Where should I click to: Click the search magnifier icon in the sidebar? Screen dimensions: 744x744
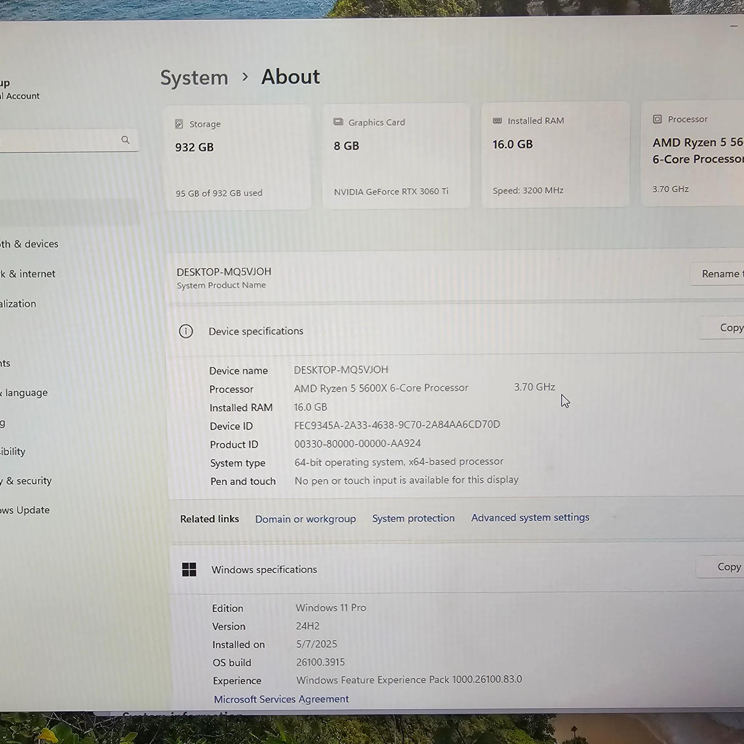click(x=125, y=140)
